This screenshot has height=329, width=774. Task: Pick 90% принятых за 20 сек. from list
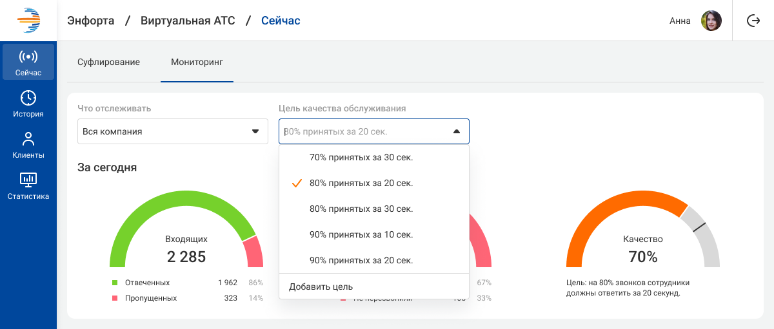361,261
